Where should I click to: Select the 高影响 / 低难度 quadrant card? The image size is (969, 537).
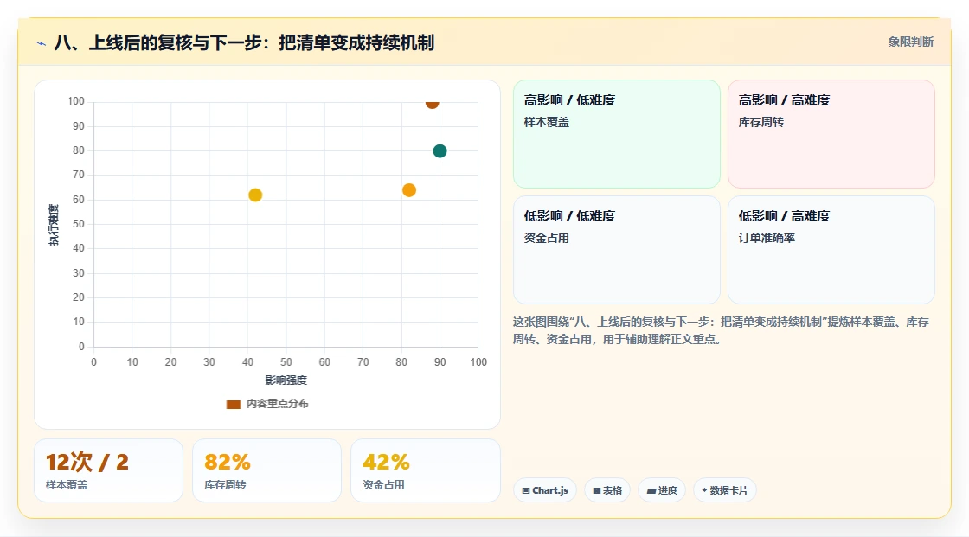pos(617,134)
